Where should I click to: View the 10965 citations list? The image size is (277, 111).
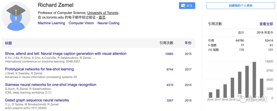[x=169, y=54]
